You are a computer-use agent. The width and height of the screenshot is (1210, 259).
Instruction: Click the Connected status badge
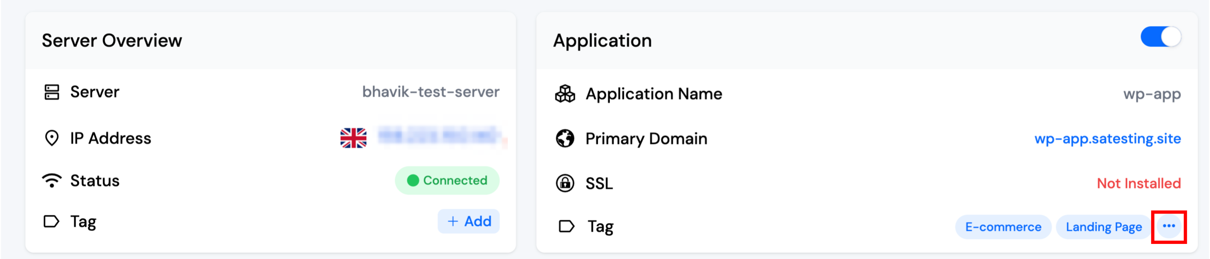pyautogui.click(x=447, y=181)
